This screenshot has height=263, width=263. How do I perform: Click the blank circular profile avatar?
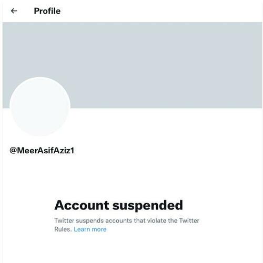click(40, 107)
